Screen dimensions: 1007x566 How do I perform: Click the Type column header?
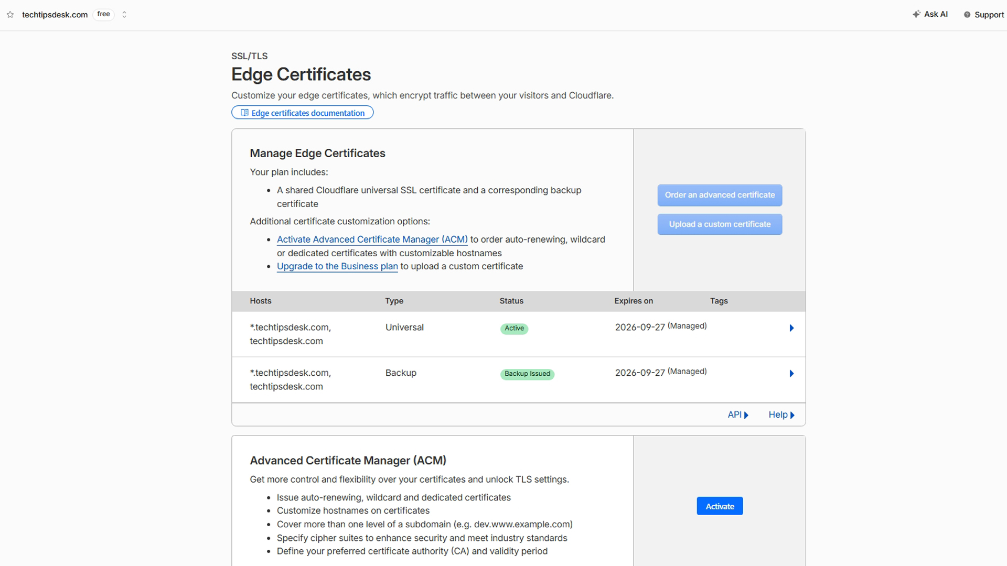tap(394, 301)
